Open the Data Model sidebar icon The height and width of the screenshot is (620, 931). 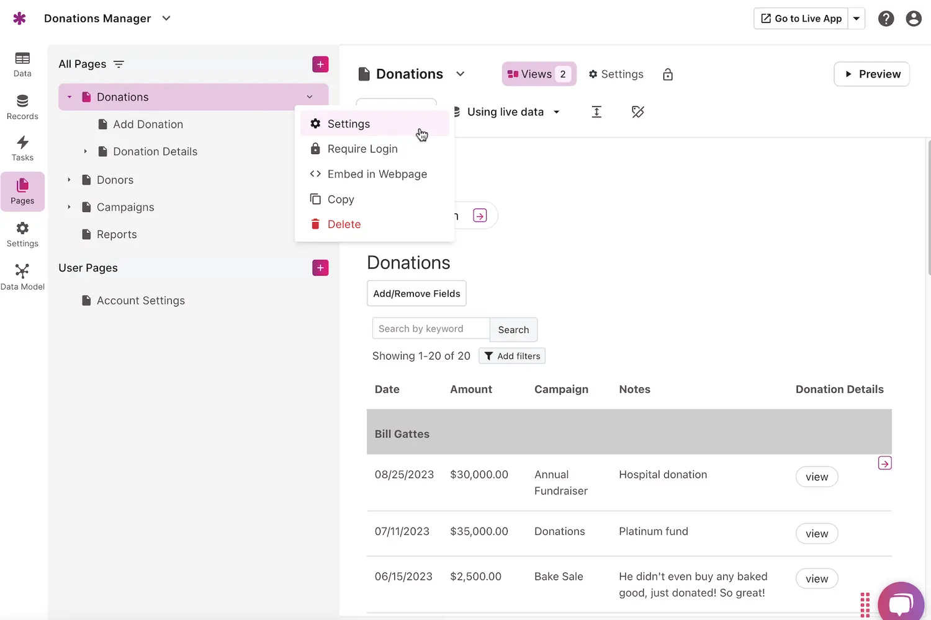pos(22,277)
